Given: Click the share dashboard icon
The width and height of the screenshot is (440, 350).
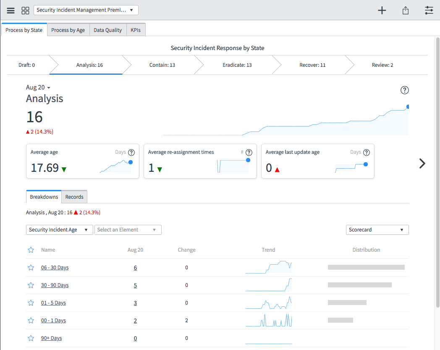Looking at the screenshot, I should [x=405, y=11].
